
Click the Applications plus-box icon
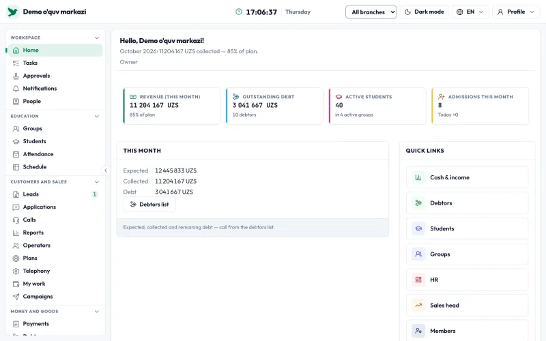pos(16,207)
